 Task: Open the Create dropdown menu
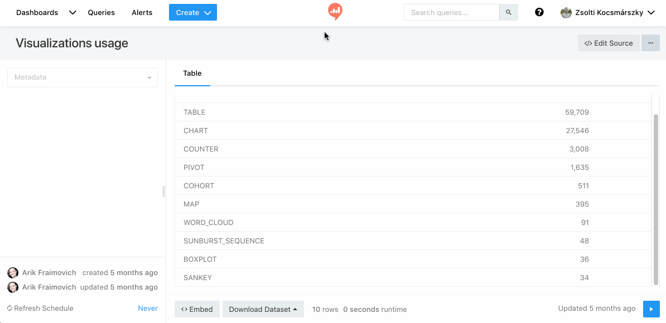coord(192,12)
